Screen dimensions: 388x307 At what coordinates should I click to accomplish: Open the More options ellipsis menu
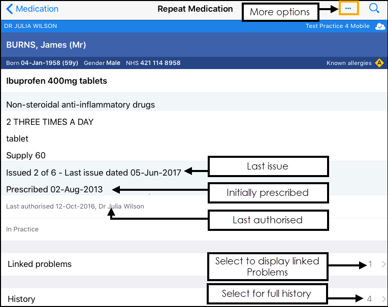[x=348, y=9]
